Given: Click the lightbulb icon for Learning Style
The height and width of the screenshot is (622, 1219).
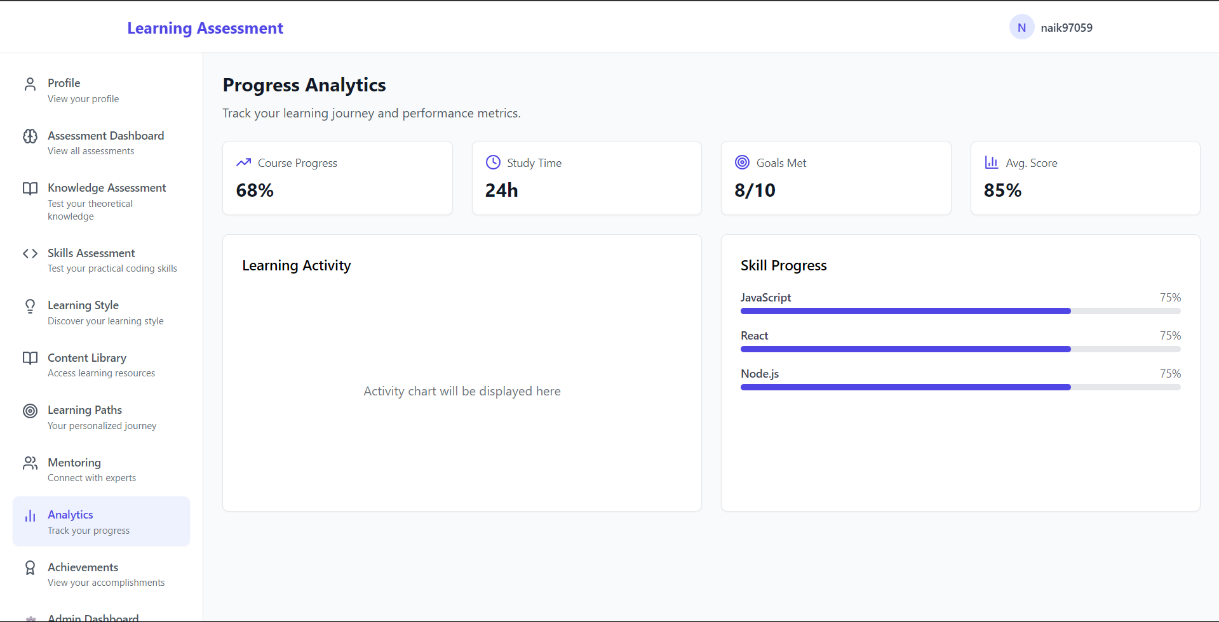Looking at the screenshot, I should click(30, 307).
